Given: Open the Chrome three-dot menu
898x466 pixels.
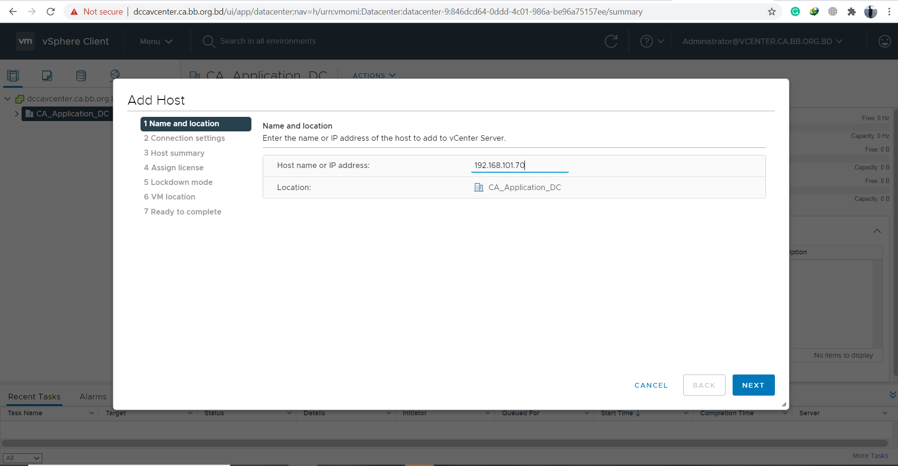Looking at the screenshot, I should [889, 12].
